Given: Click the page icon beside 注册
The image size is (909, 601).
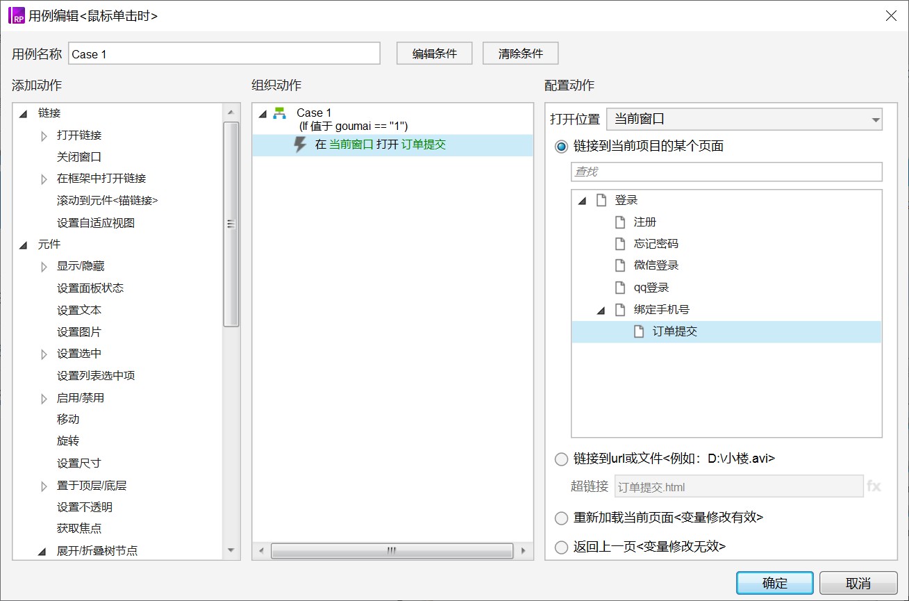Looking at the screenshot, I should point(620,222).
